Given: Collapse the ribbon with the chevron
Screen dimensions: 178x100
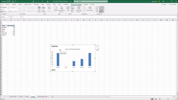Looking at the screenshot, I should [177, 14].
